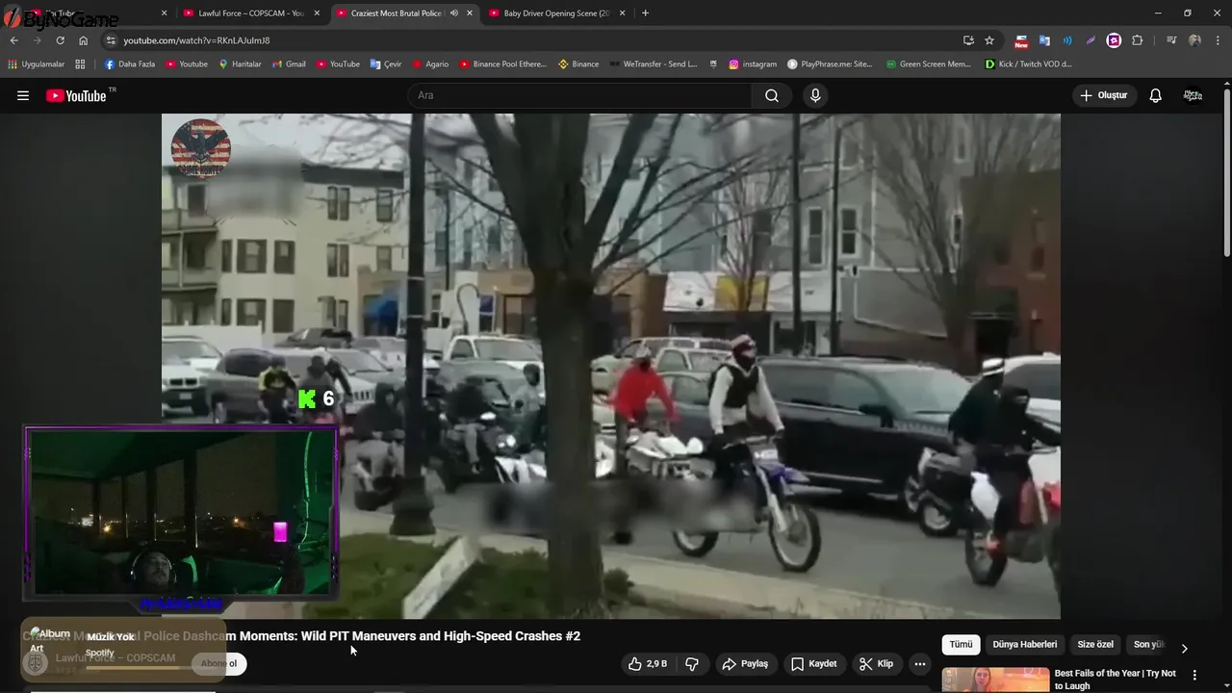The image size is (1232, 693).
Task: Bookmark this page with the star
Action: tap(989, 40)
